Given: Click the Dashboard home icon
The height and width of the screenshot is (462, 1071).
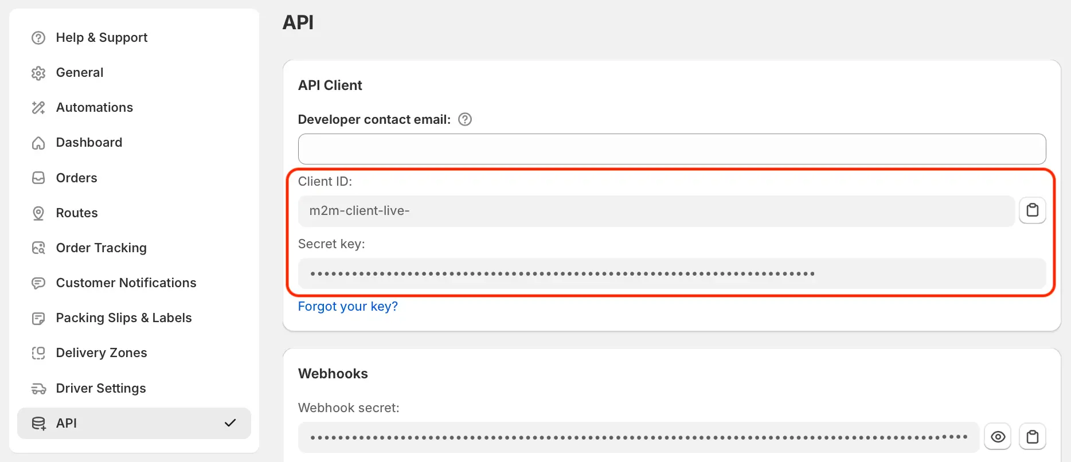Looking at the screenshot, I should point(38,143).
